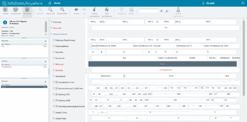Switch to the Tabelle view

click(5, 11)
